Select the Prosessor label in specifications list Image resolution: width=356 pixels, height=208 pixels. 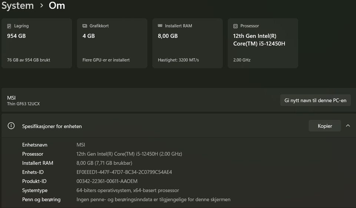click(x=33, y=154)
